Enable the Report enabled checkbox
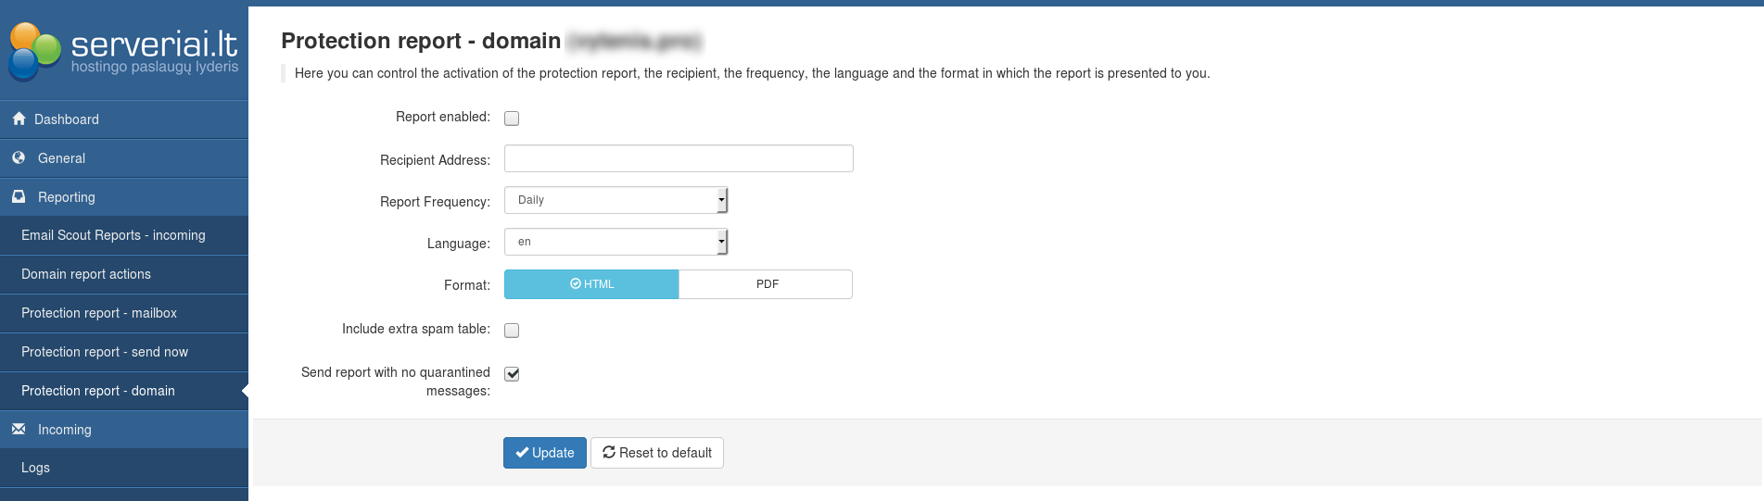1764x501 pixels. tap(512, 118)
